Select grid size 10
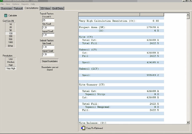Viewport: 192px width, 134px height. point(10,24)
